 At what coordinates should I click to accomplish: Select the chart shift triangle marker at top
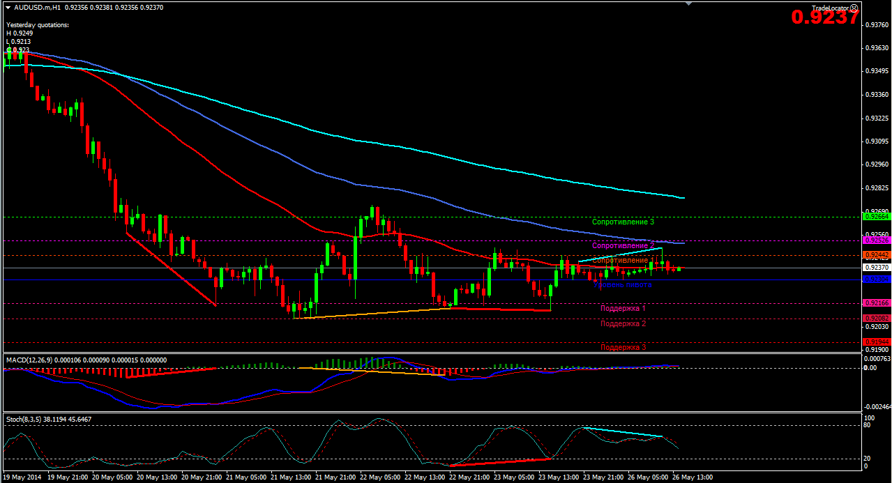coord(690,3)
